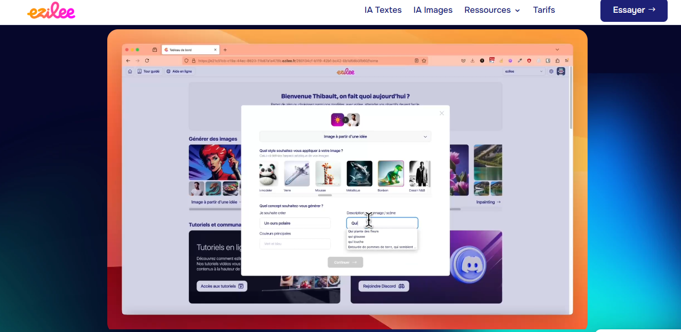Open Aide en ligne help
This screenshot has height=332, width=681.
click(x=179, y=71)
